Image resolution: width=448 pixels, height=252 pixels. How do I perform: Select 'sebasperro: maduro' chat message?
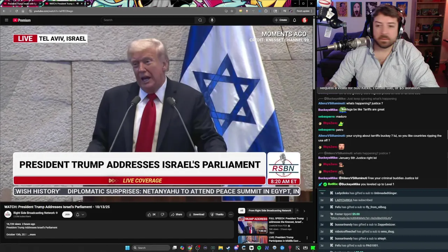click(332, 117)
